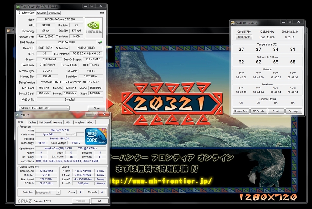Click the 1280X720 resolution label
The height and width of the screenshot is (209, 312).
[x=268, y=197]
